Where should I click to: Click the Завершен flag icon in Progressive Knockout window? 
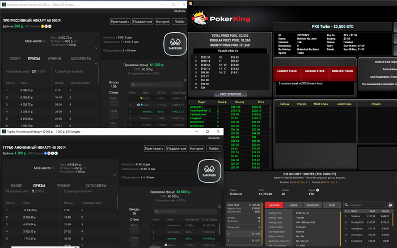point(175,44)
